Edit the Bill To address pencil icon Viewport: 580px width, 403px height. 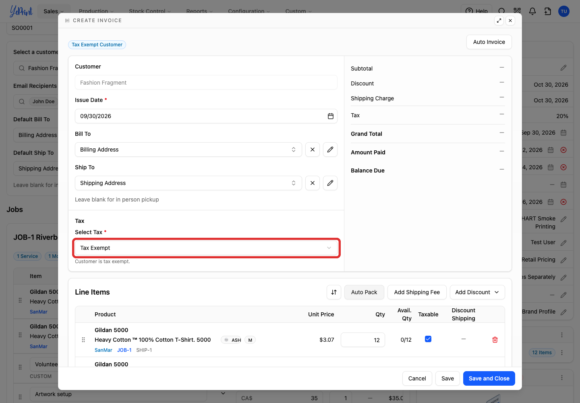click(330, 150)
